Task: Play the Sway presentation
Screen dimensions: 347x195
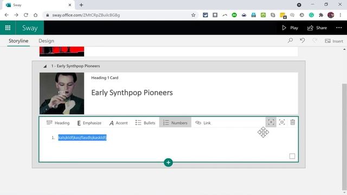Action: coord(290,28)
